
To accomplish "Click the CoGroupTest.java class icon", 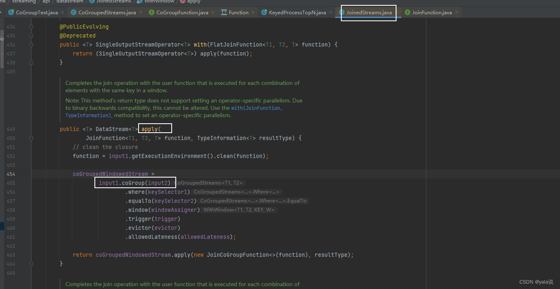I will coord(11,13).
